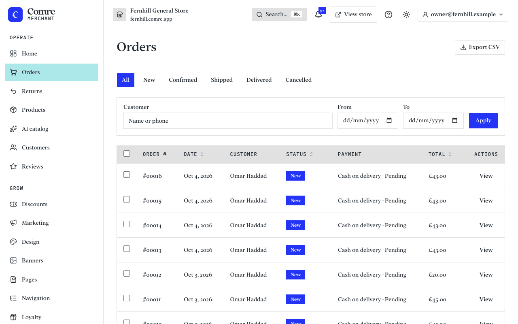Open Home from the sidebar
The height and width of the screenshot is (324, 518).
(51, 53)
